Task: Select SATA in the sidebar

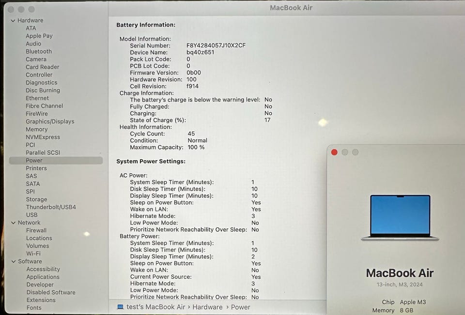Action: click(32, 184)
